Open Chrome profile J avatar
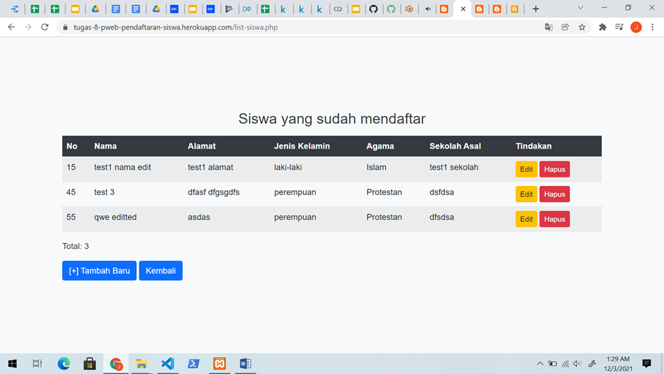The height and width of the screenshot is (374, 664). pos(636,27)
